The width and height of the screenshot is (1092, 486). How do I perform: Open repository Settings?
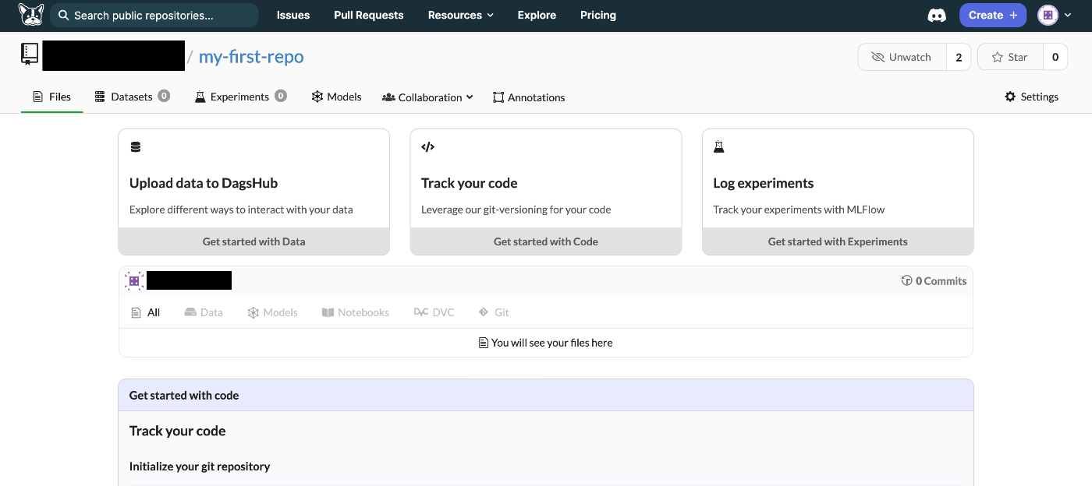pos(1031,97)
